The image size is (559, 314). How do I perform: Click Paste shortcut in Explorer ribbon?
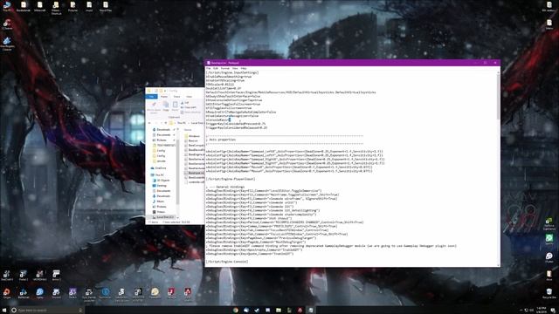(x=191, y=113)
